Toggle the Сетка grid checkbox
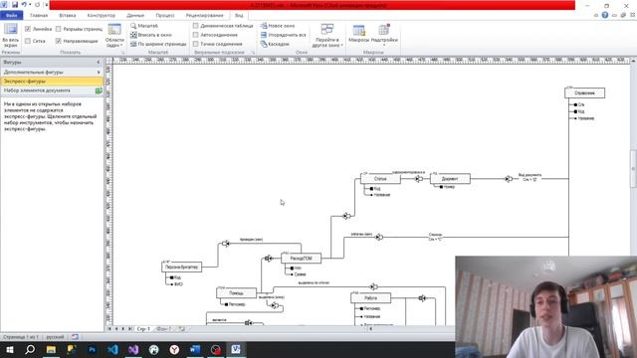 (x=28, y=41)
